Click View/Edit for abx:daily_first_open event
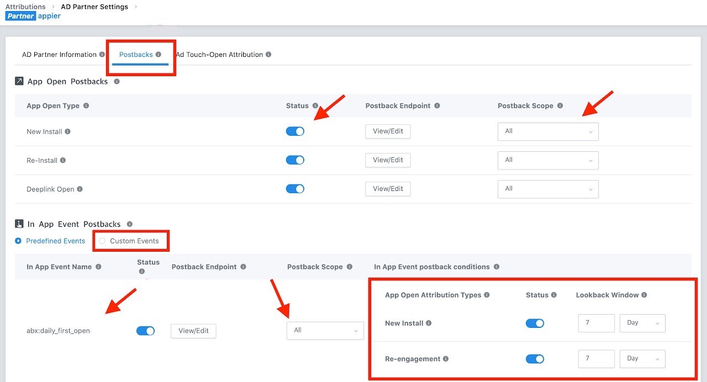The height and width of the screenshot is (382, 707). 193,331
